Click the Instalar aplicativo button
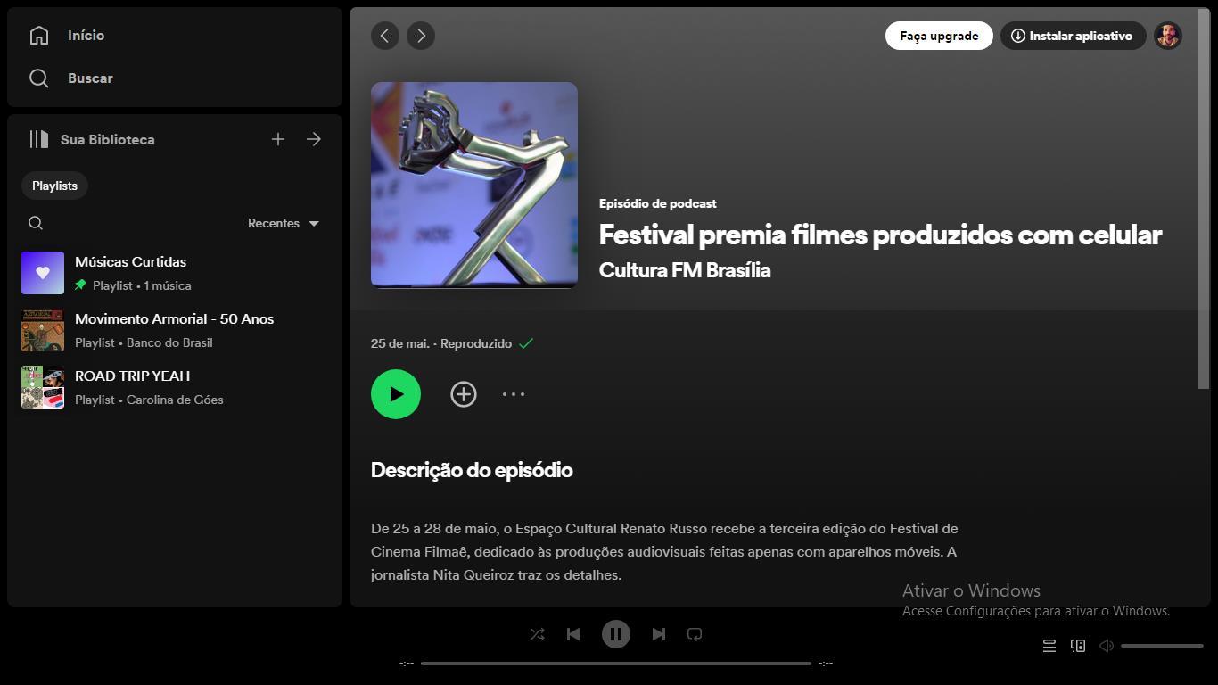The height and width of the screenshot is (685, 1218). (x=1073, y=36)
